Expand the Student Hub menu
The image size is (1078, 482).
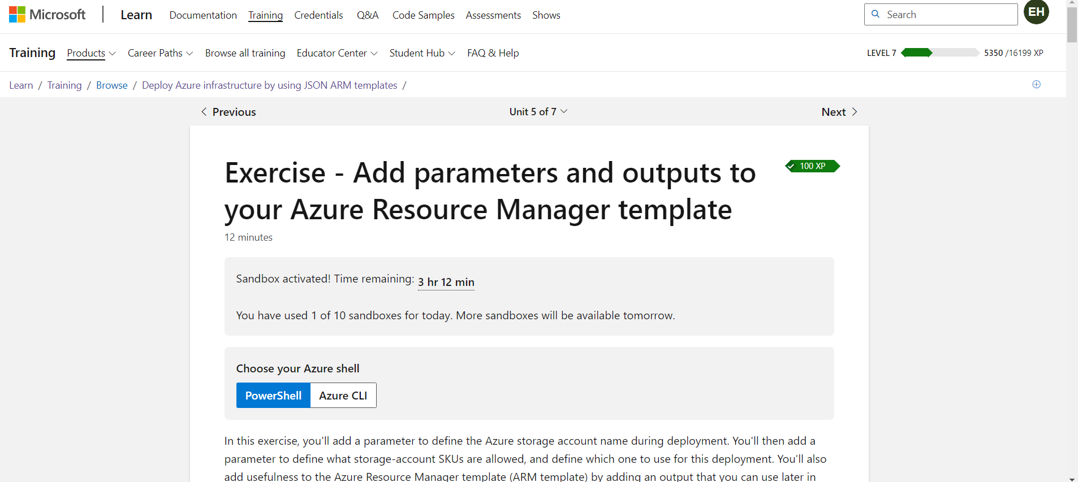click(422, 53)
